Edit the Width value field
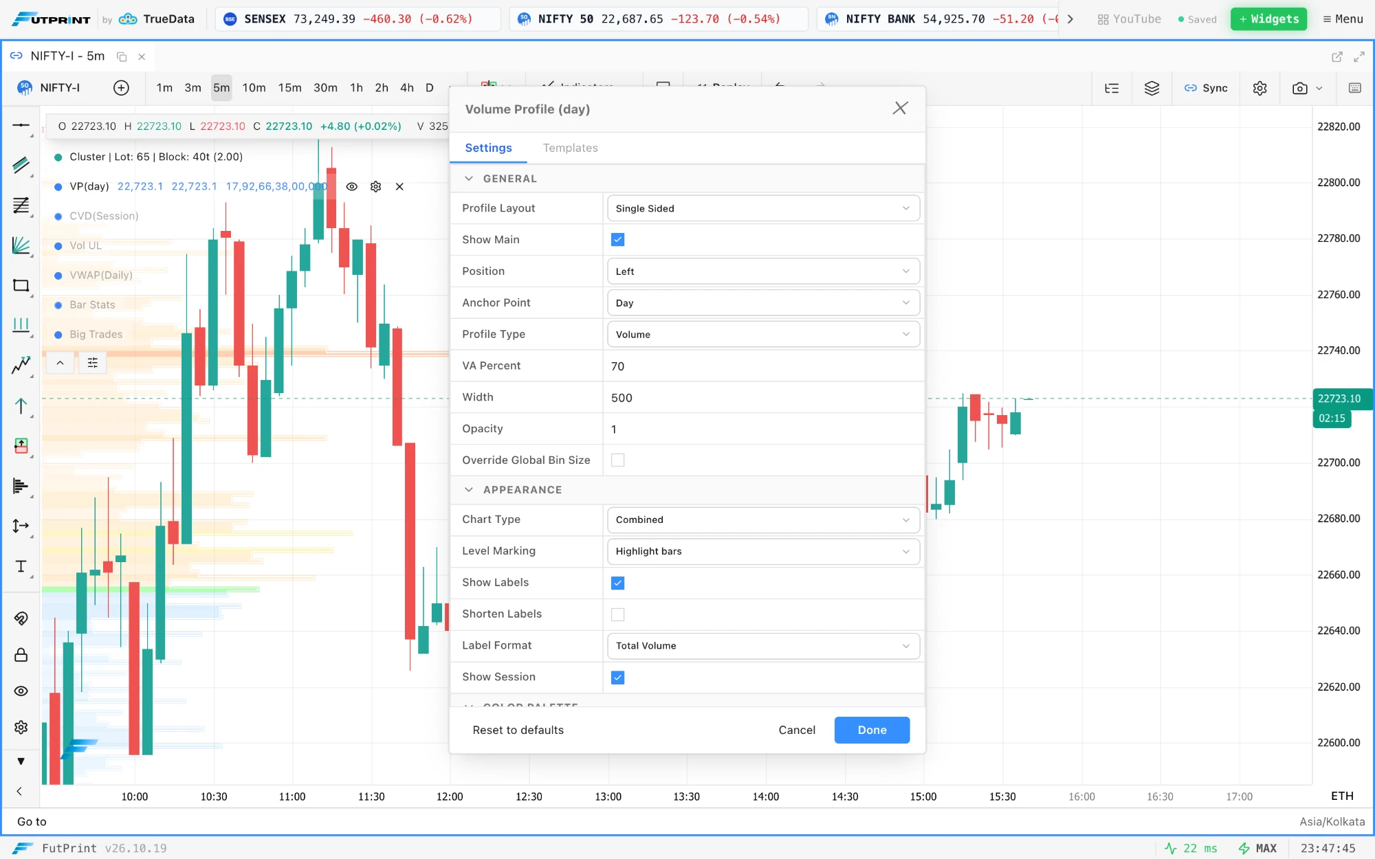The width and height of the screenshot is (1375, 859). point(763,398)
